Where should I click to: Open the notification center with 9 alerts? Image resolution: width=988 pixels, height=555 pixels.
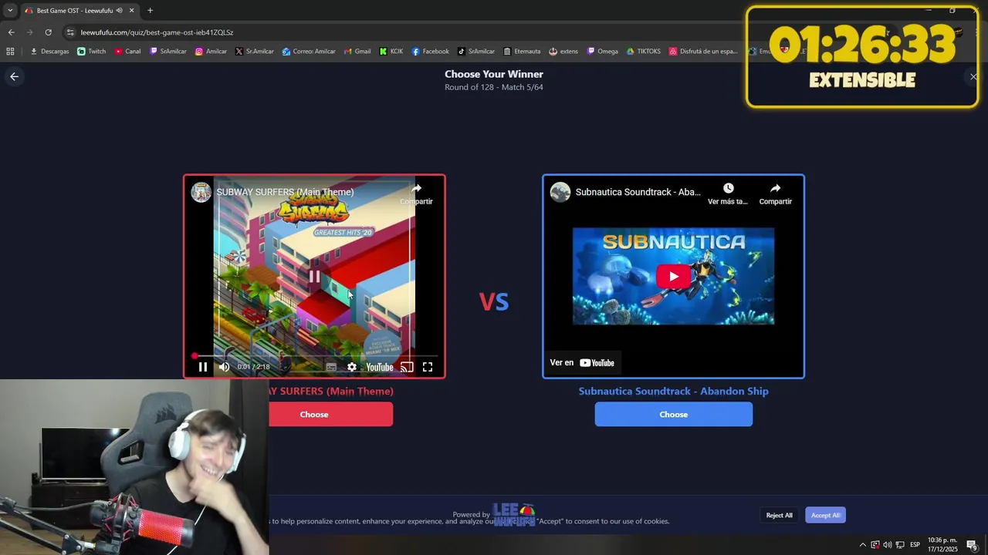pos(972,545)
